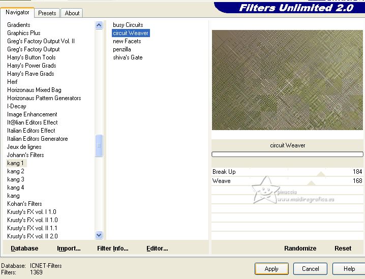365x279 pixels.
Task: Switch to the Navigator tab
Action: point(17,12)
